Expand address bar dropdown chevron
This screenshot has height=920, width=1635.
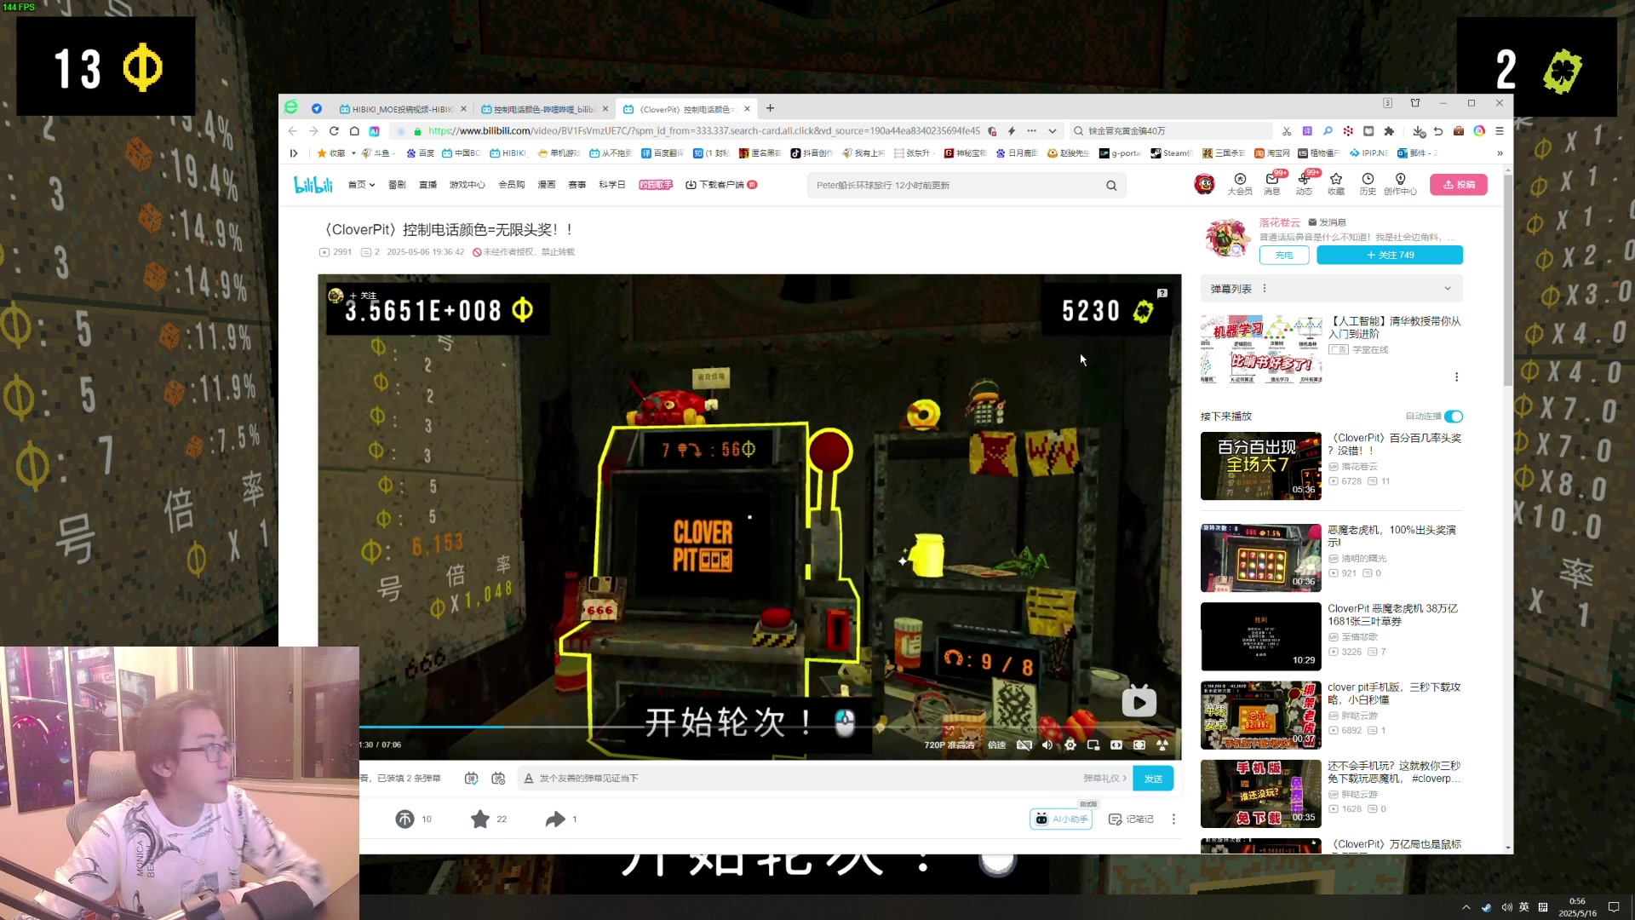pyautogui.click(x=1053, y=131)
